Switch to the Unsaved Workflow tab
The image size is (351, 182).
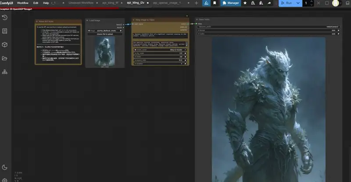(x=81, y=3)
